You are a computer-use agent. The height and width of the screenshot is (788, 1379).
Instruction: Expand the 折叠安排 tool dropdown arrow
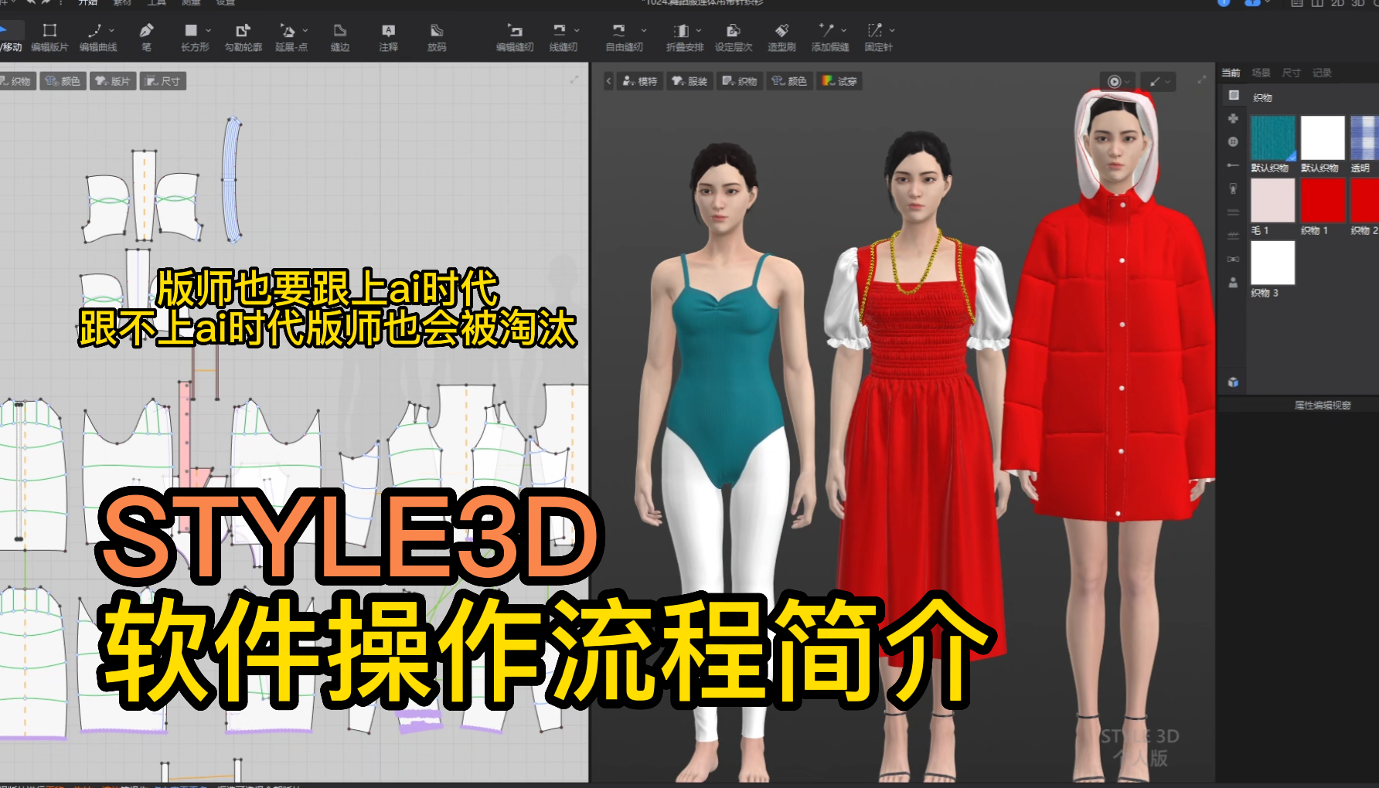click(x=699, y=30)
